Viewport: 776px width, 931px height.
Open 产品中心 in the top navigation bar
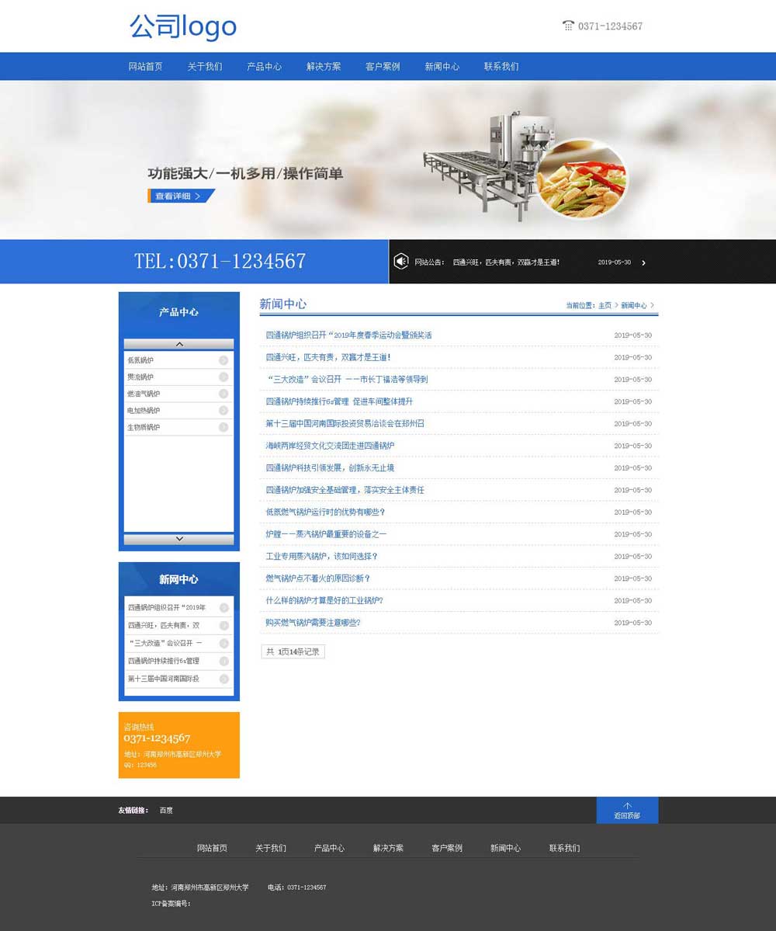click(x=264, y=67)
